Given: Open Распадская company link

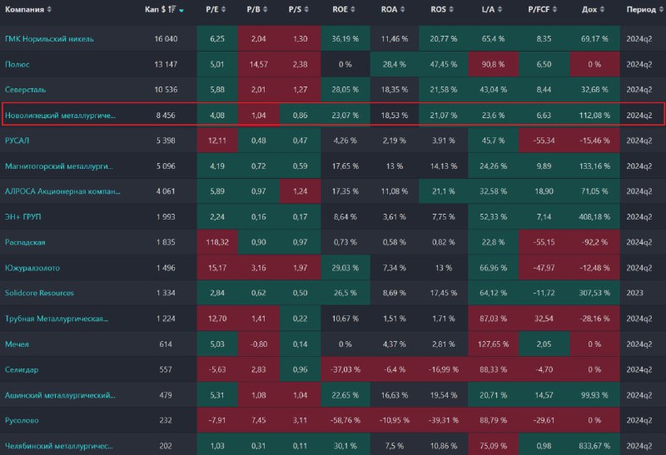Looking at the screenshot, I should click(25, 242).
